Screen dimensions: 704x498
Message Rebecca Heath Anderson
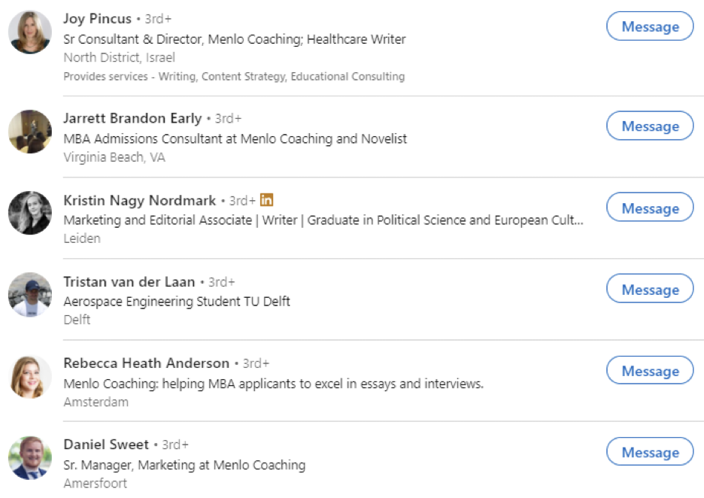(650, 370)
